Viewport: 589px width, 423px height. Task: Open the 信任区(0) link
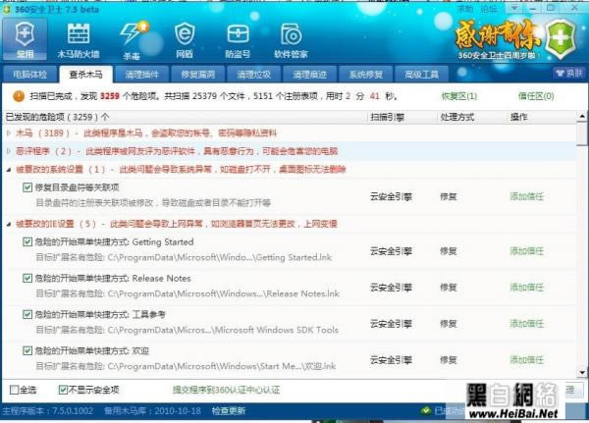click(536, 96)
